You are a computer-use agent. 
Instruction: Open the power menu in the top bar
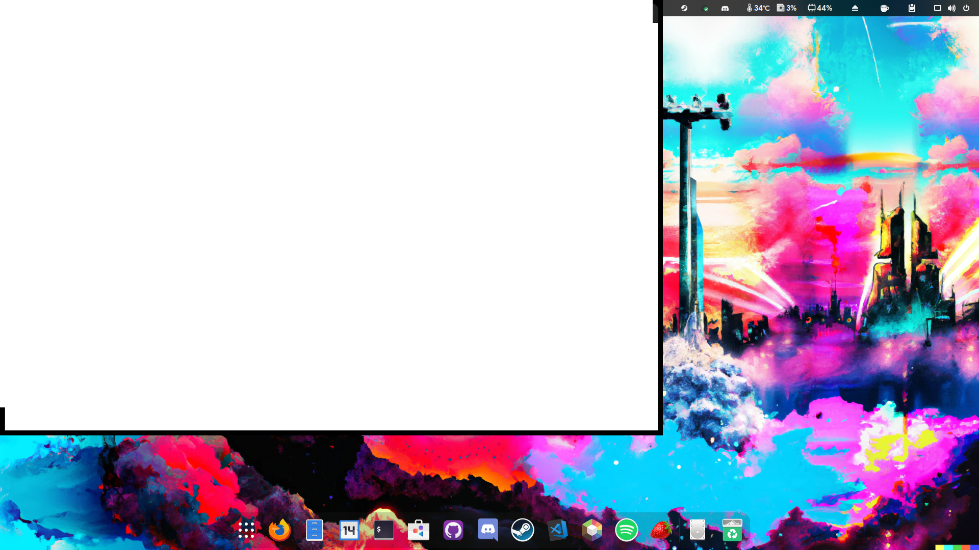tap(966, 8)
